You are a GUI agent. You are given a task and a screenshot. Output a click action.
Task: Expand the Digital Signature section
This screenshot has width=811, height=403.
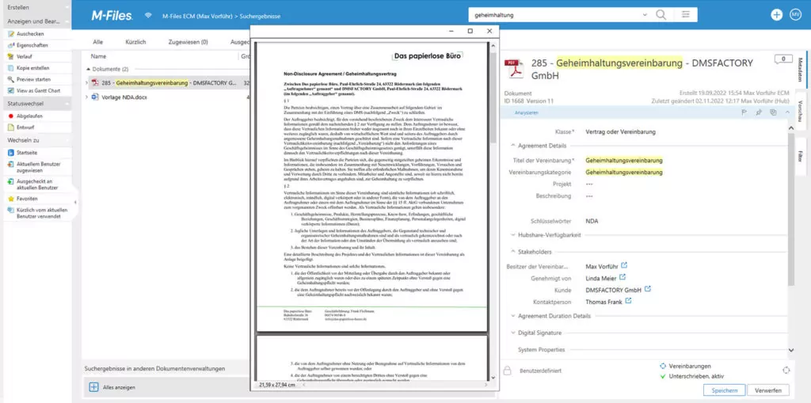(513, 333)
